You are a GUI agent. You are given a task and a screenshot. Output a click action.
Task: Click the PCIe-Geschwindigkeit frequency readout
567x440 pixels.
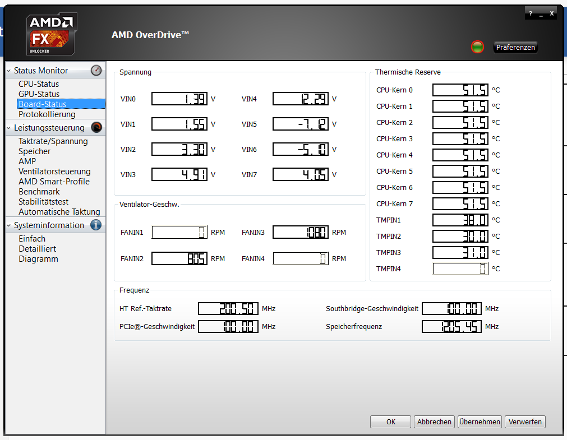pyautogui.click(x=228, y=326)
